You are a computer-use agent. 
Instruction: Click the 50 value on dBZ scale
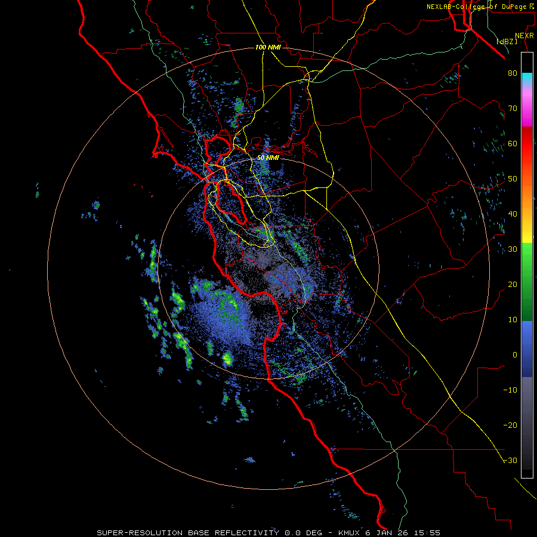[x=513, y=179]
